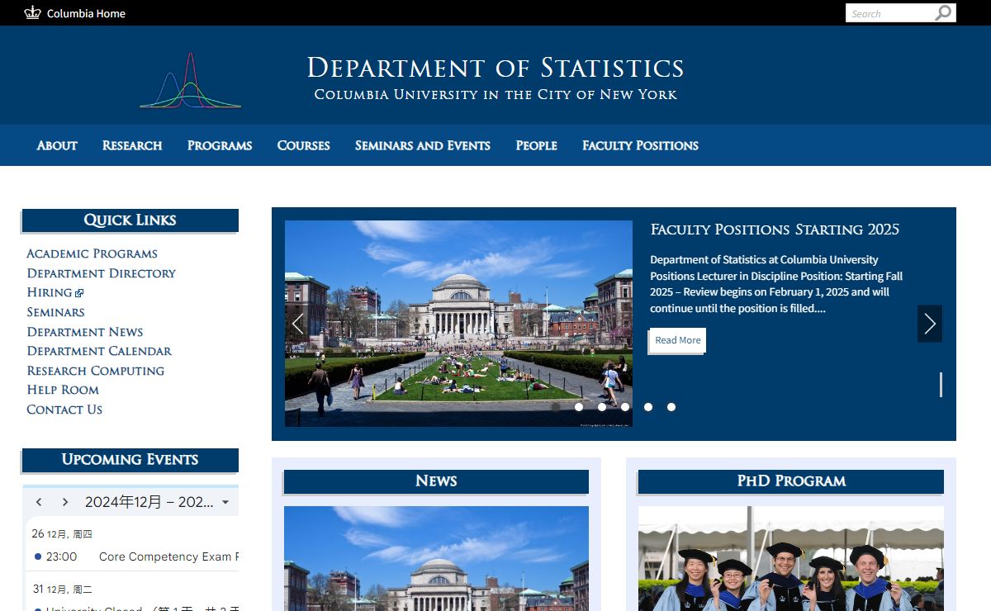Open Seminars and Events menu
The image size is (991, 611).
423,145
